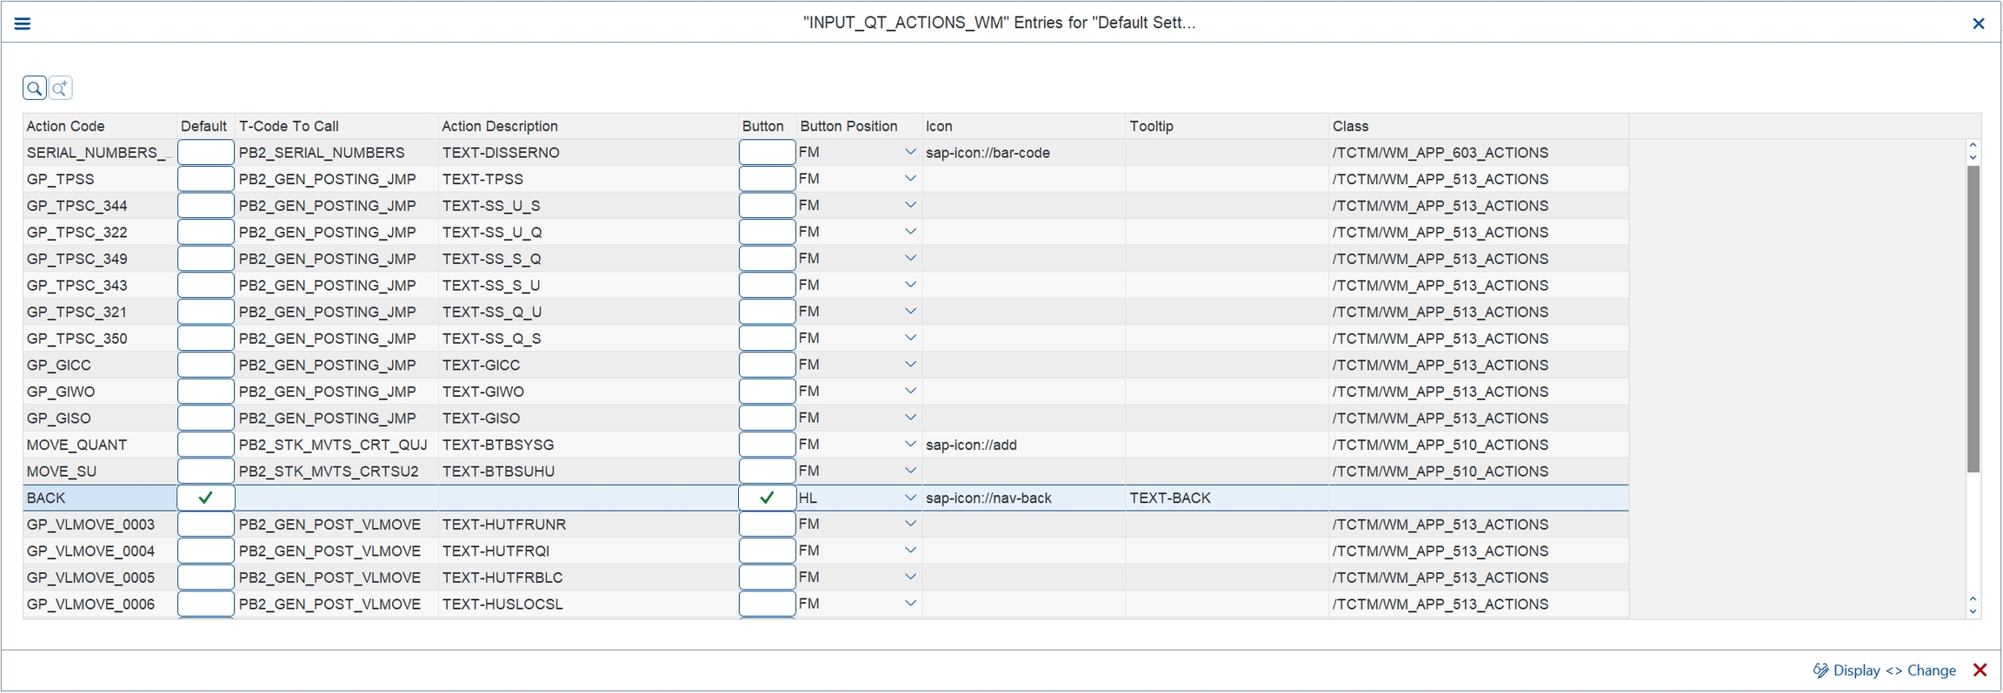This screenshot has height=693, width=2003.
Task: Click the Find search icon
Action: coord(35,89)
